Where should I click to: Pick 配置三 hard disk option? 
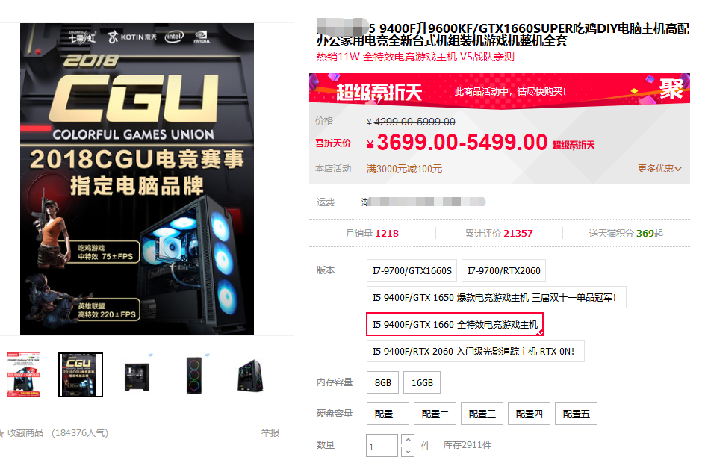[482, 414]
